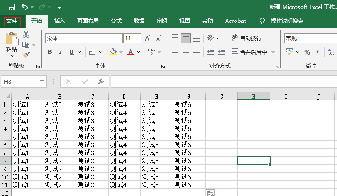
Task: Click 合并后居中 merge and center
Action: coord(249,52)
